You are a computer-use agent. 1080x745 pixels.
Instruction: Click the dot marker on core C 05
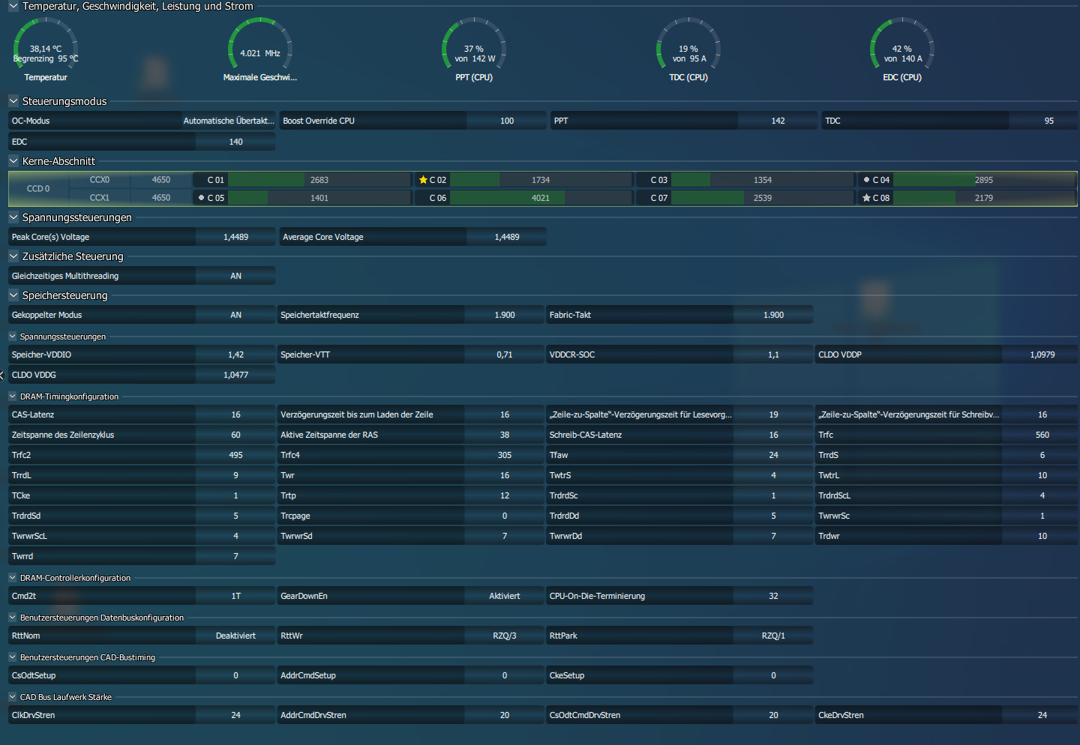coord(201,198)
